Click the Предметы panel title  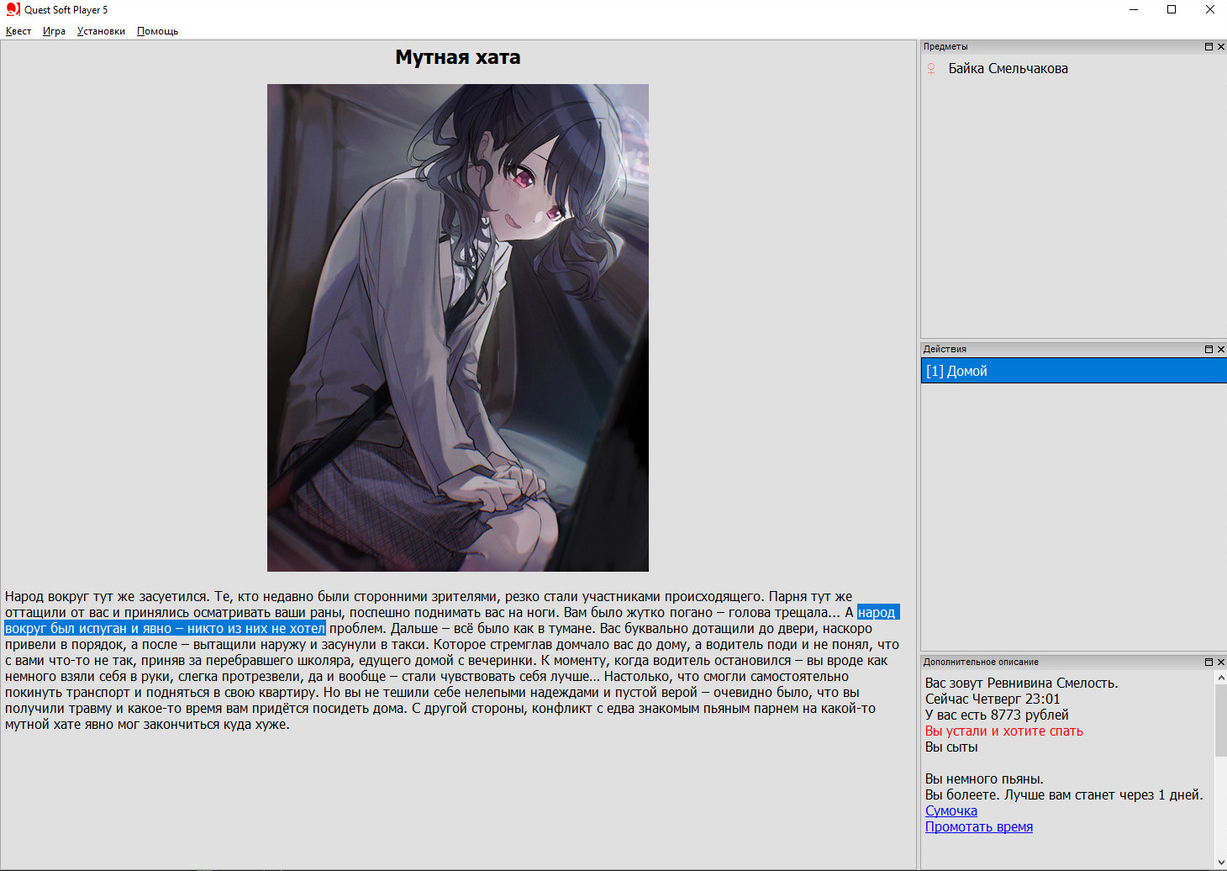click(x=945, y=47)
